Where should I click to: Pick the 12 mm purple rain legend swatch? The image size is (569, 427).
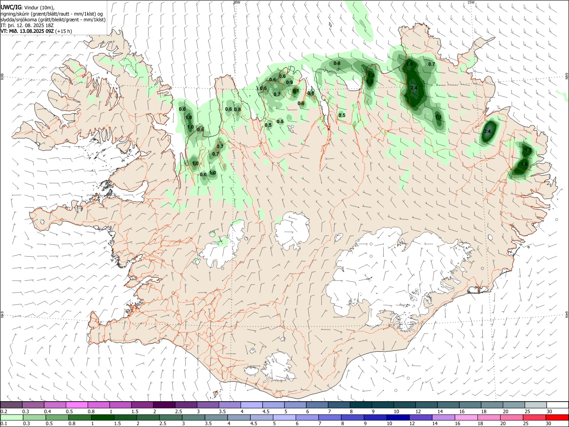click(x=421, y=417)
